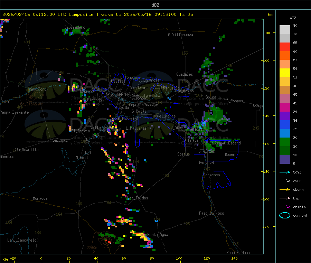Click the Agua_Toro location label
Screen dimensions: 311x263
37,89
